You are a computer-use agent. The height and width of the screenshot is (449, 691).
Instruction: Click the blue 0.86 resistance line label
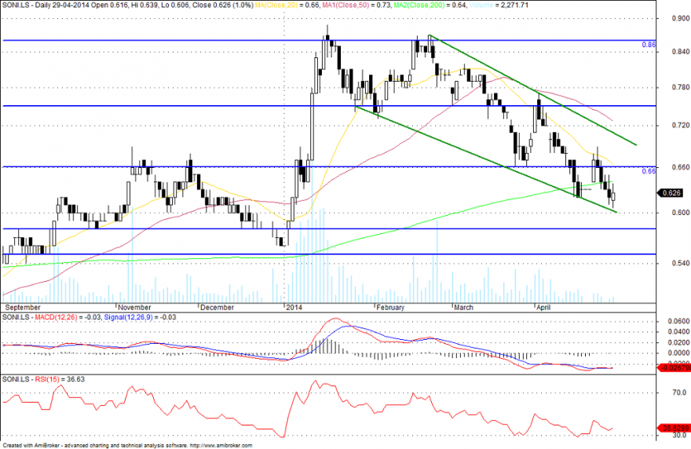click(x=649, y=45)
